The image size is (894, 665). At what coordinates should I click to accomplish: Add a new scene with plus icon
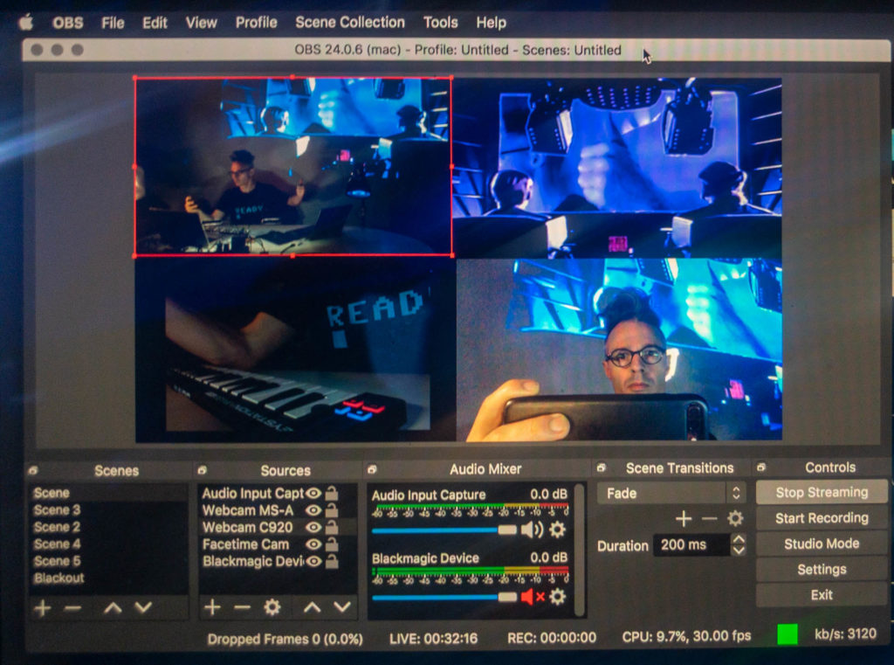point(42,608)
